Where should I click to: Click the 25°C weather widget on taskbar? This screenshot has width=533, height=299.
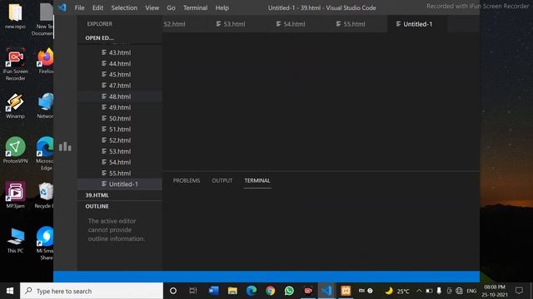tap(397, 291)
